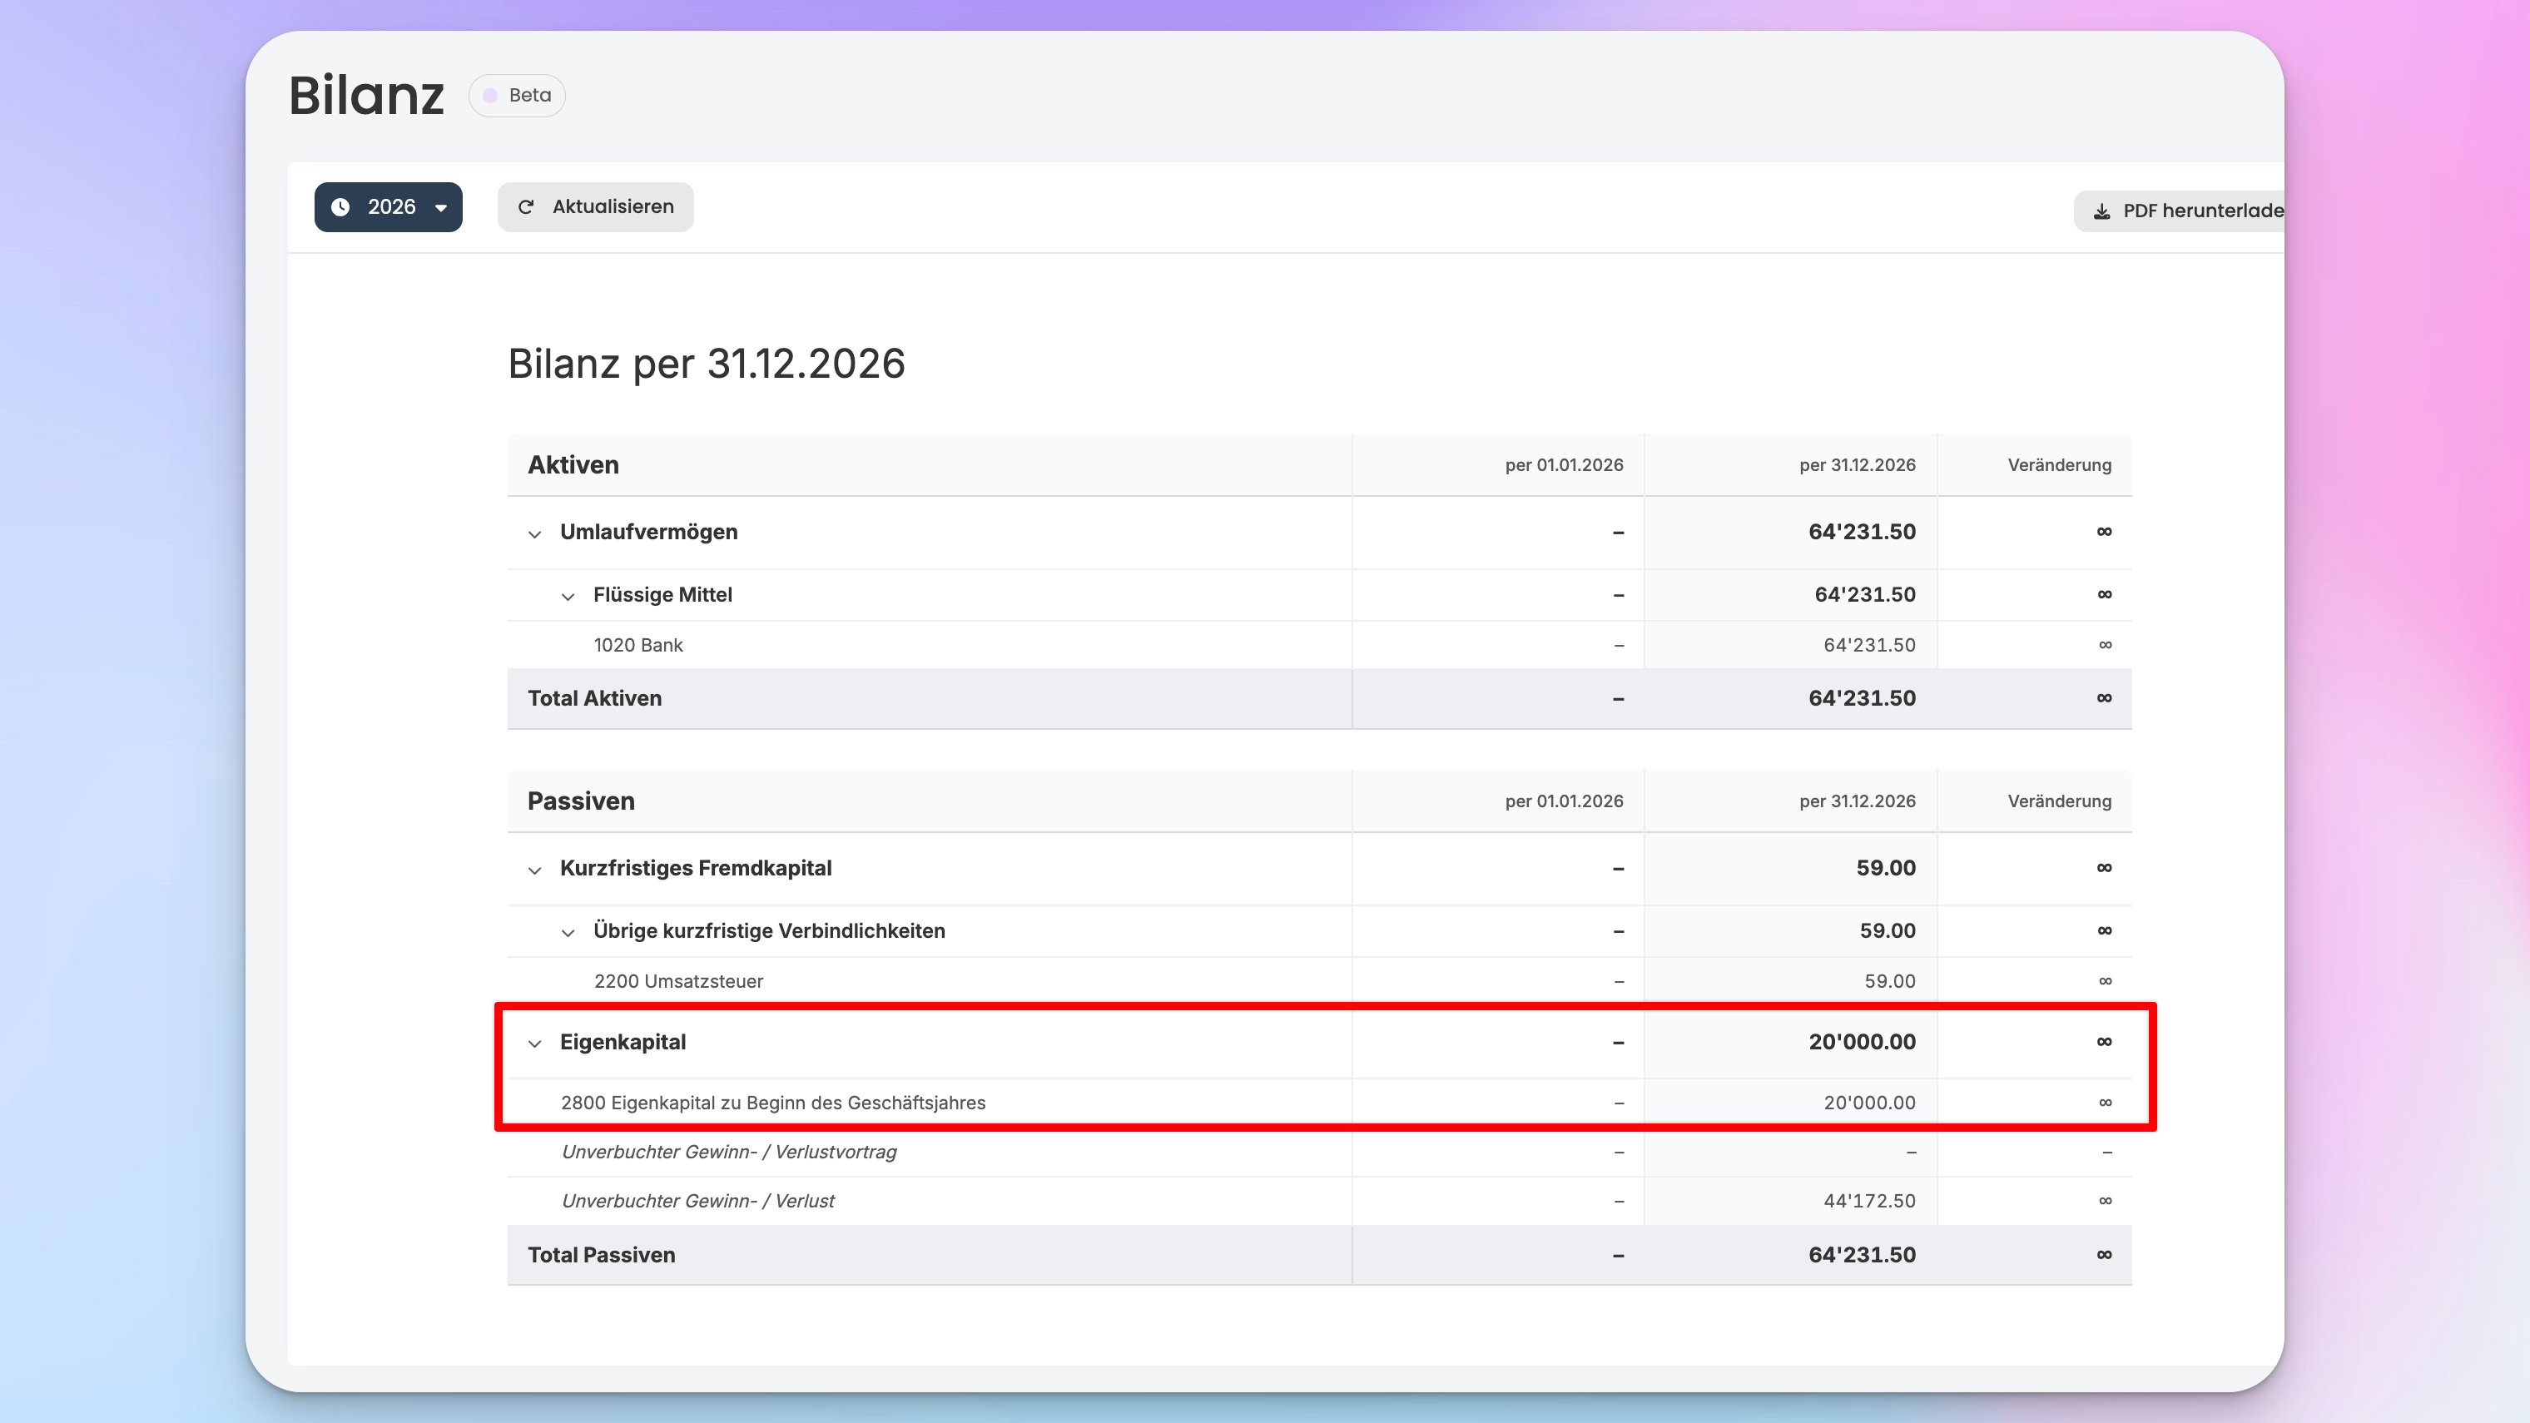Click 64'231.50 in Total Aktiven row
The height and width of the screenshot is (1423, 2530).
coord(1863,698)
